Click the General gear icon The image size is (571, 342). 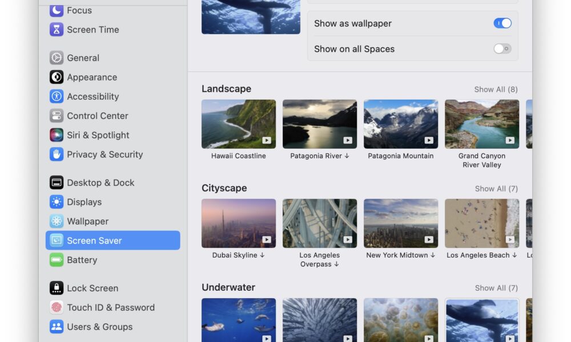tap(57, 58)
